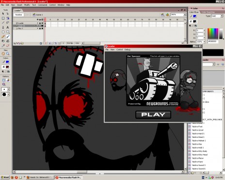225x180 pixels.
Task: Toggle show/hide all layers eye icon
Action: 38,19
